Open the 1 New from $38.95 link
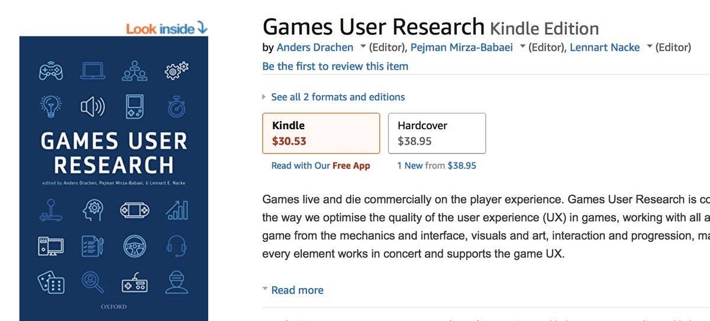This screenshot has height=321, width=710. tap(437, 166)
